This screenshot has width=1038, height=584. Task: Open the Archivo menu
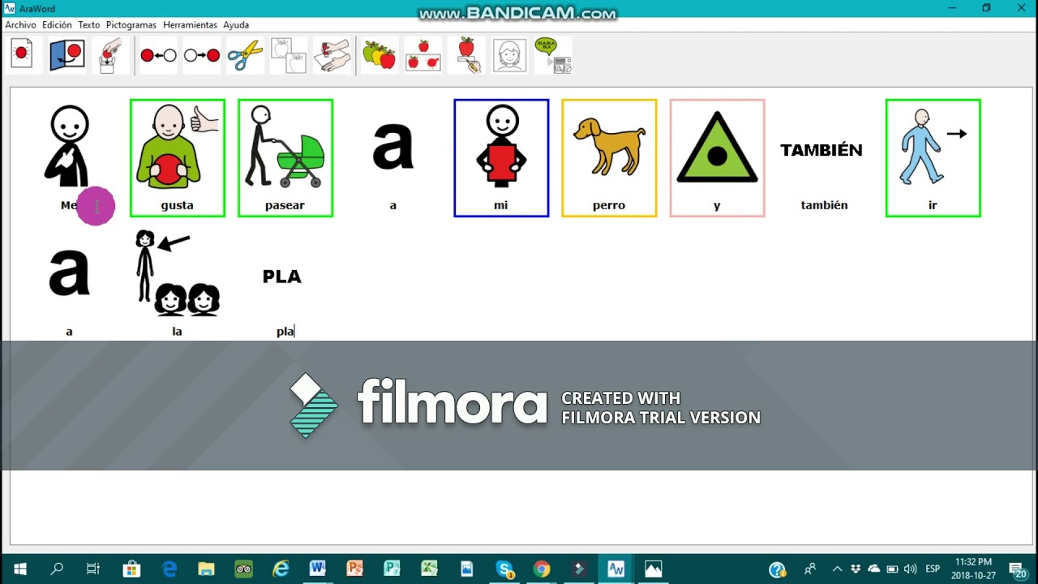coord(21,25)
